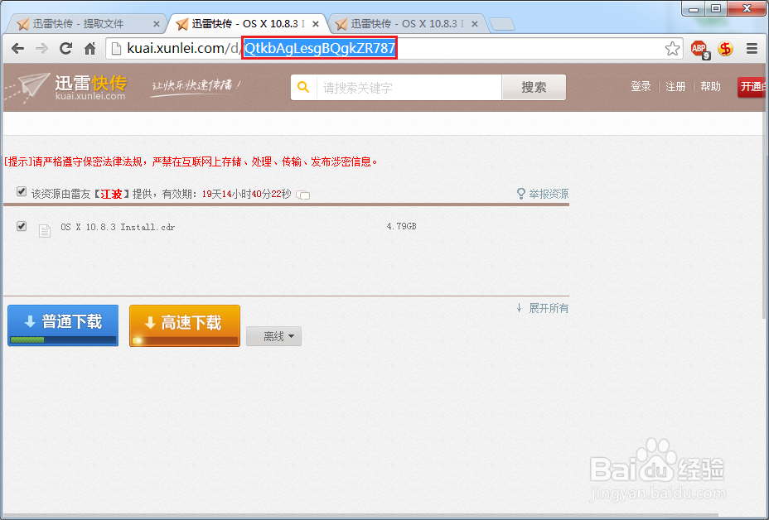Open the comment bubble icon beside the validity timer

(303, 195)
